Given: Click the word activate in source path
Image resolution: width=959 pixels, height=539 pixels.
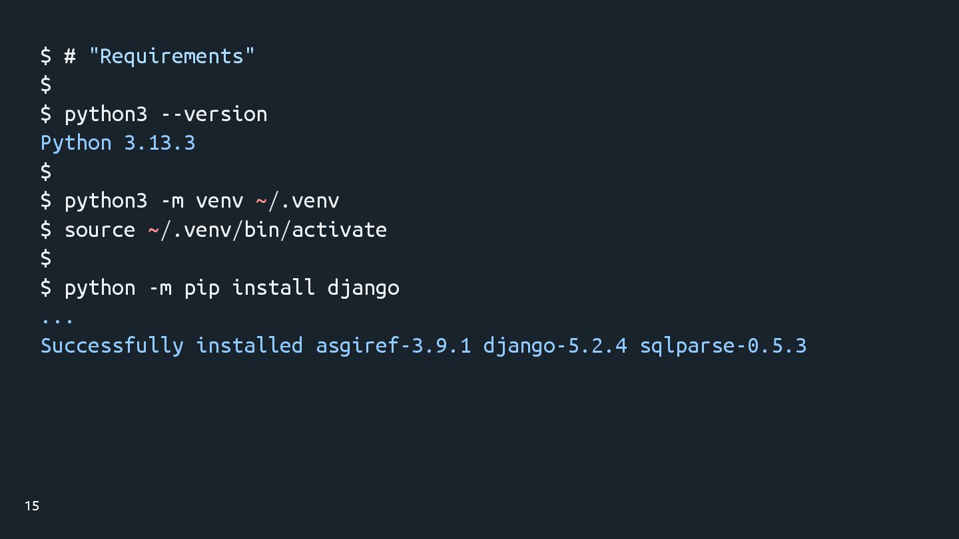Looking at the screenshot, I should (339, 230).
